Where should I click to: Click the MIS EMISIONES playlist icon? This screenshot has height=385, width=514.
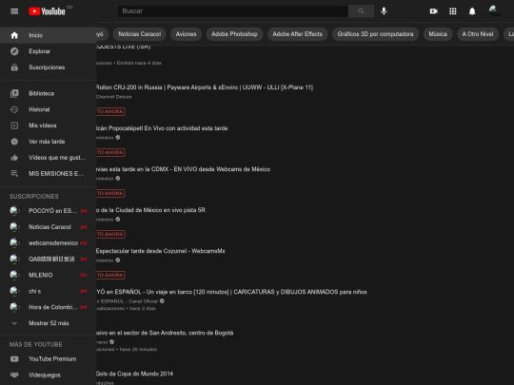coord(14,174)
